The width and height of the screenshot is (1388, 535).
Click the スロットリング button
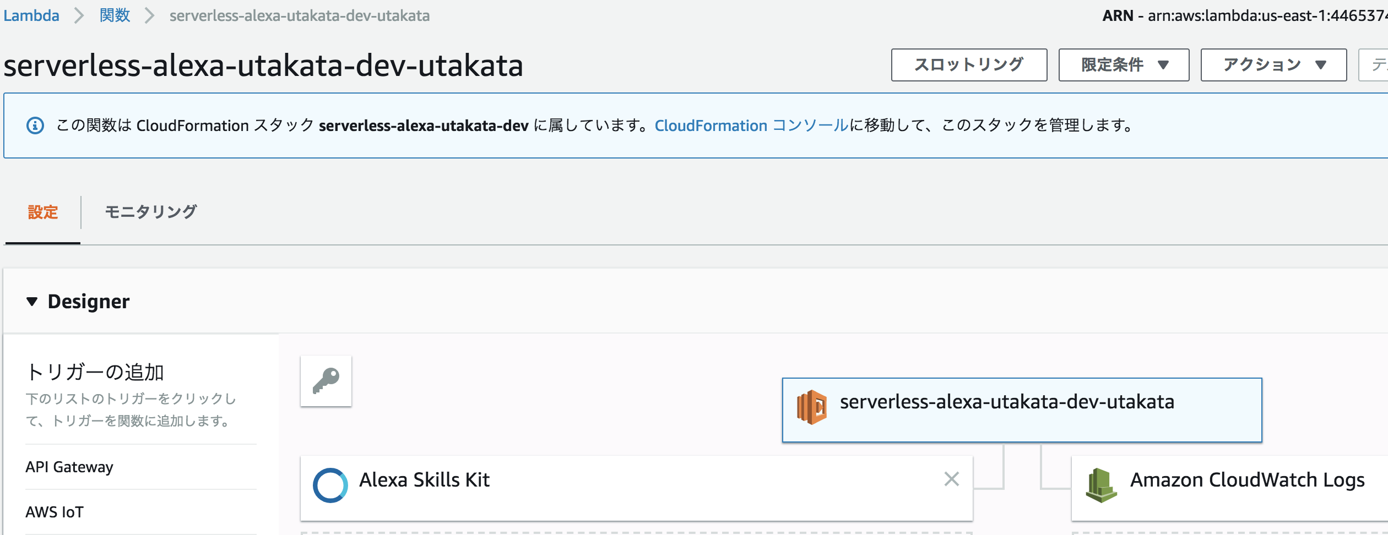coord(969,65)
